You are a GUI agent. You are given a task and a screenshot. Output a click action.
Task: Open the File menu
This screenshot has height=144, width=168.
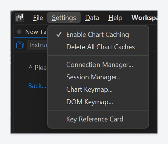tap(38, 18)
